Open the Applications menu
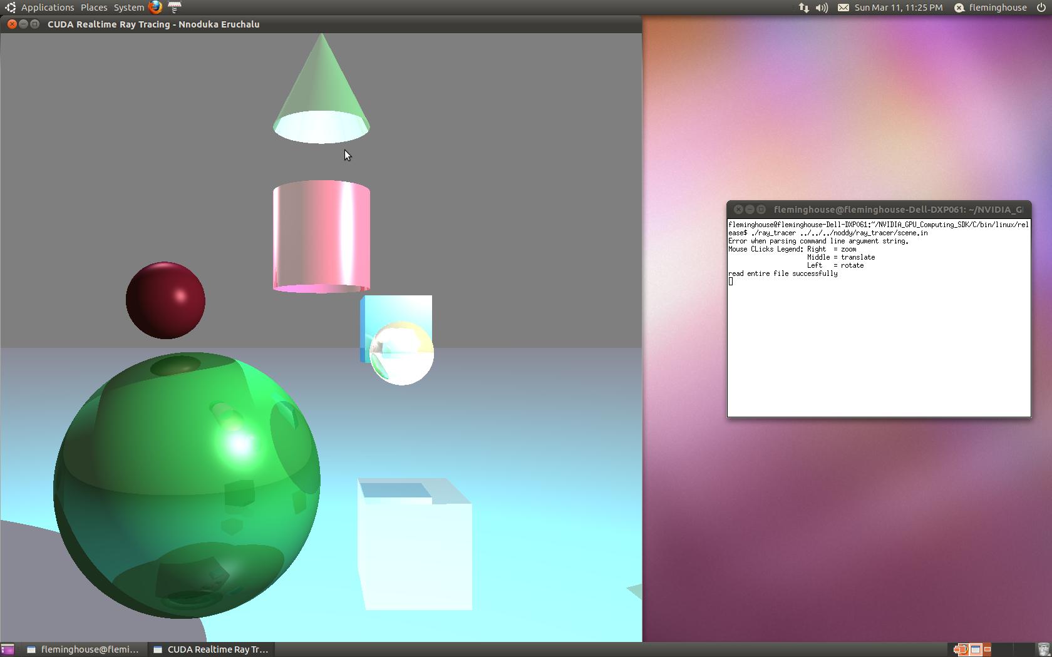This screenshot has height=657, width=1052. tap(47, 7)
